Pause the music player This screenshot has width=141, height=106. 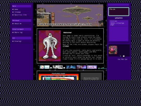point(124,56)
